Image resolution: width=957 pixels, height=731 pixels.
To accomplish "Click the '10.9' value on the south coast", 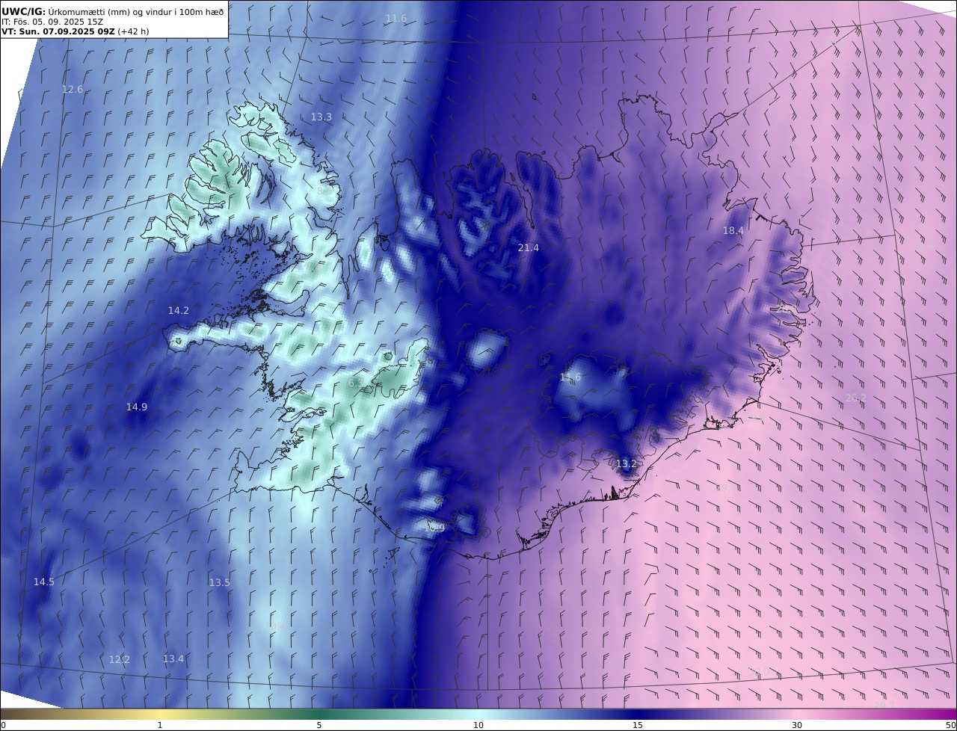I will 434,528.
